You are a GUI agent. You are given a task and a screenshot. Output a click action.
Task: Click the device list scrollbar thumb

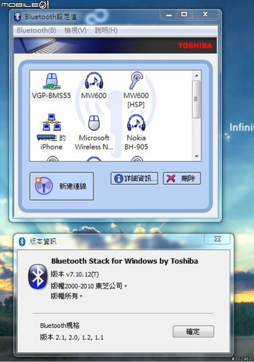tap(196, 99)
